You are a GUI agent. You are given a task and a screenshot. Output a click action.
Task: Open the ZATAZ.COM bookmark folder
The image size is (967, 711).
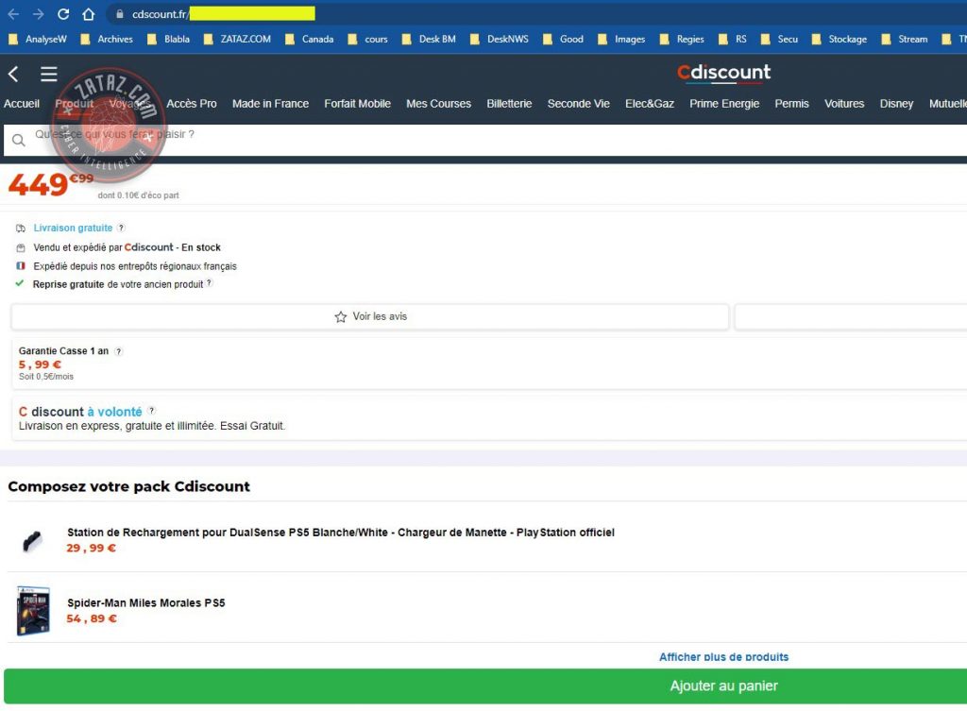pyautogui.click(x=237, y=39)
